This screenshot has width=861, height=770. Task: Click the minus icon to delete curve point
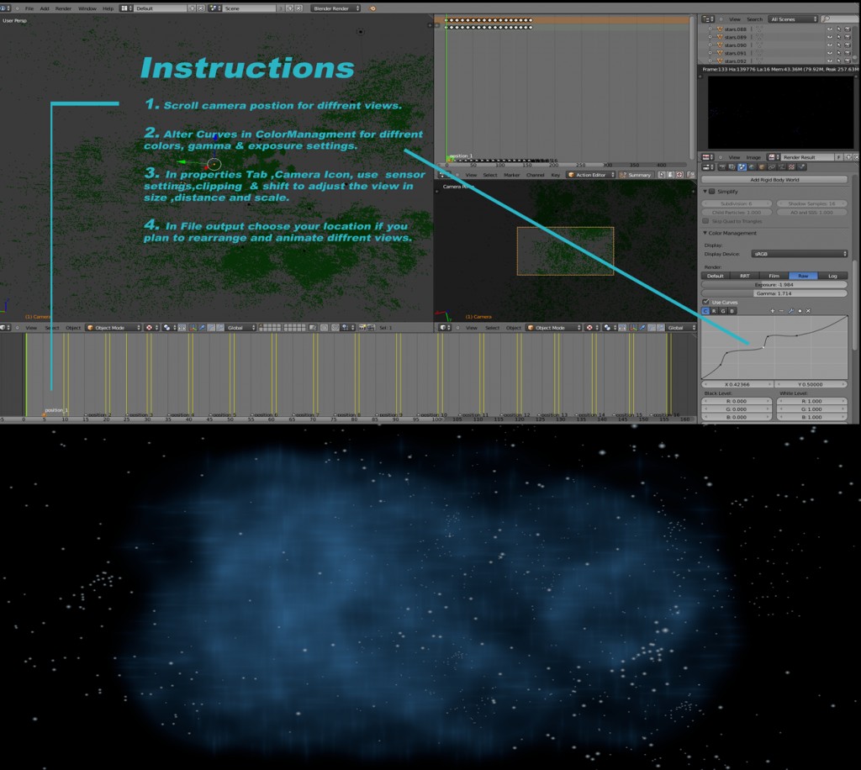click(x=782, y=311)
